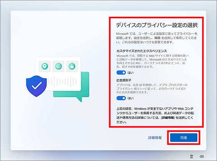Turn off 広告識別子 toggle
This screenshot has height=161, width=217.
[121, 98]
